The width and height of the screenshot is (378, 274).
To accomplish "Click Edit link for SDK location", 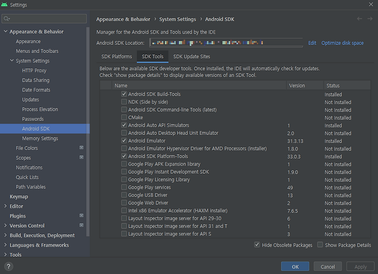I will [312, 43].
